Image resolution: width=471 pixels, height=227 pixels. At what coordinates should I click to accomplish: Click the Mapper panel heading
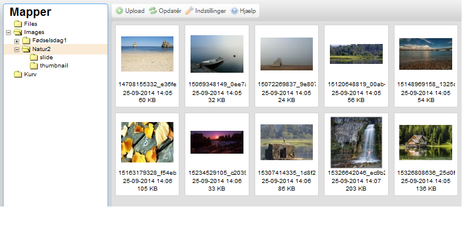tap(31, 12)
